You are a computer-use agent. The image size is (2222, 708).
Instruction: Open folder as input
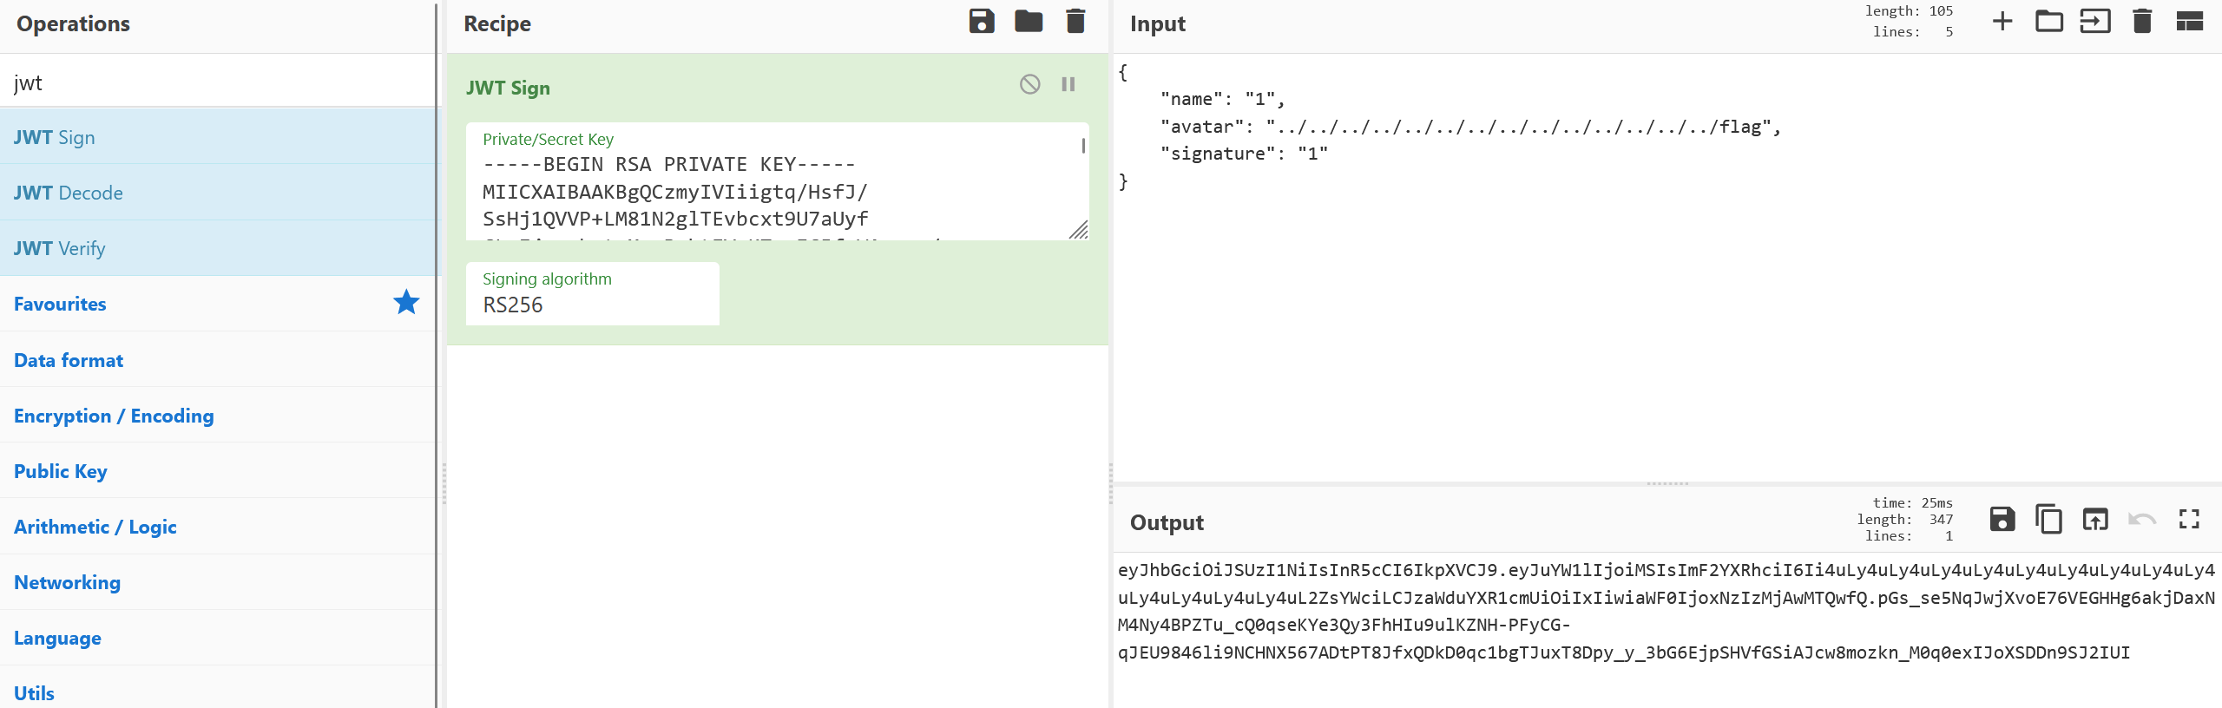2049,22
